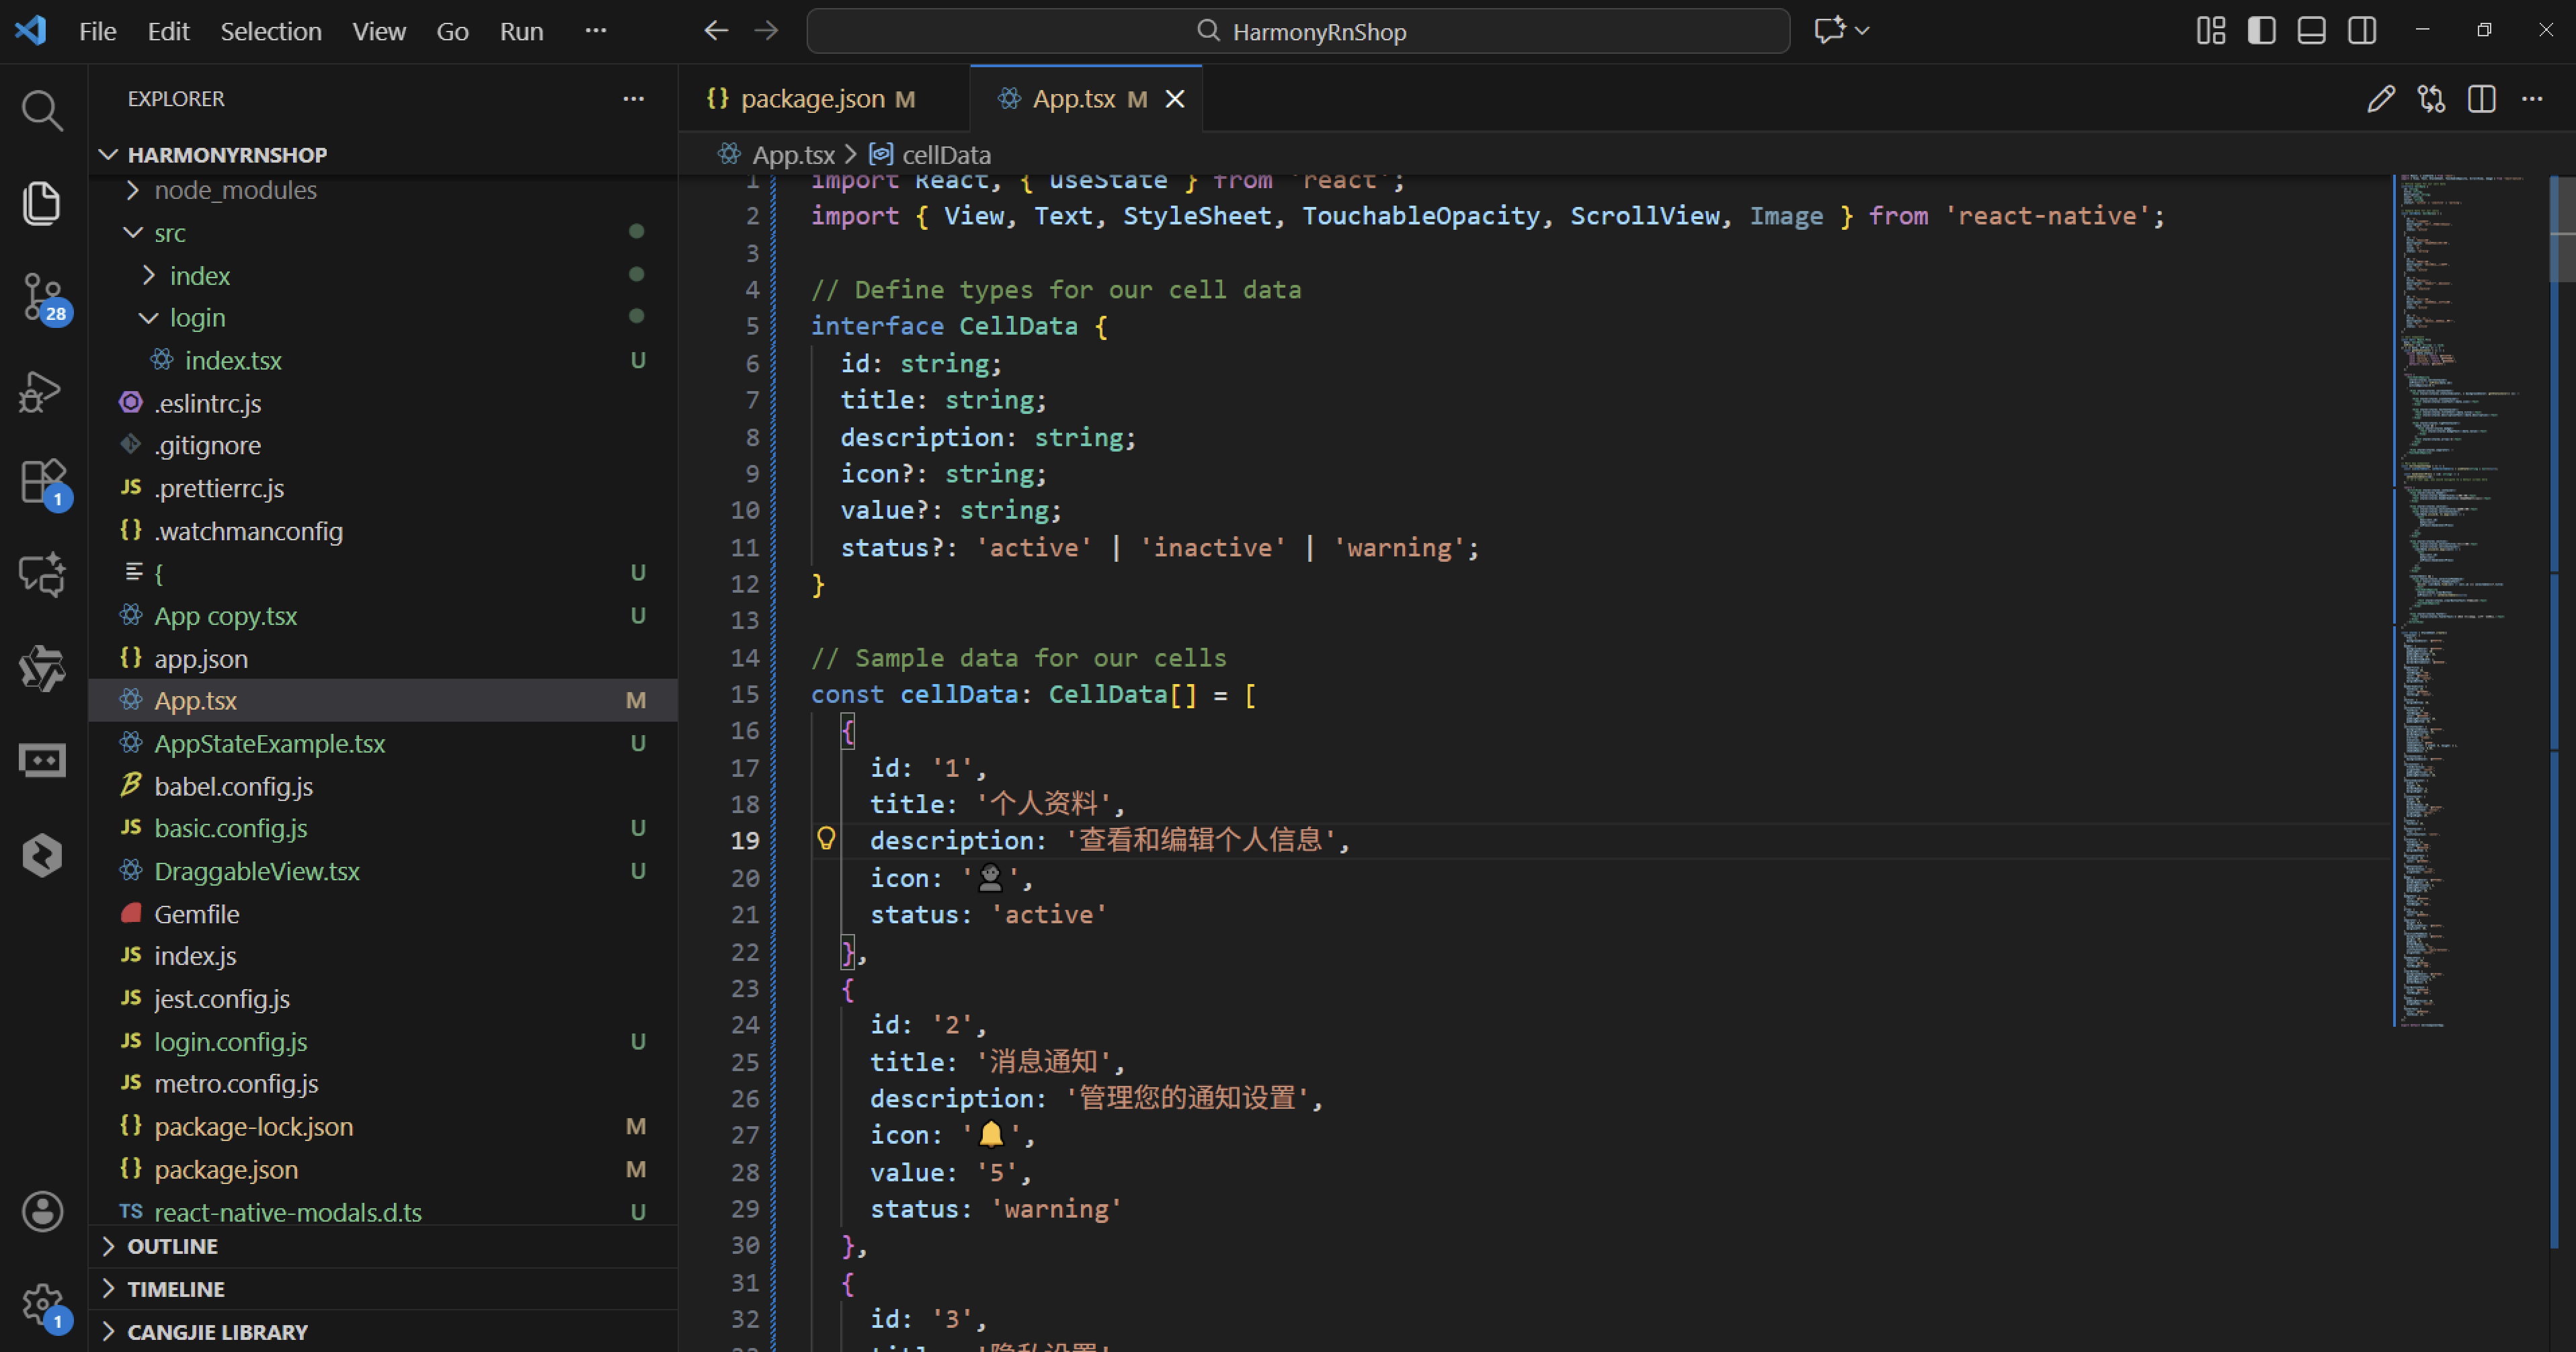Open the Search view in activity bar
Screen dimensions: 2576x1352
(x=41, y=110)
